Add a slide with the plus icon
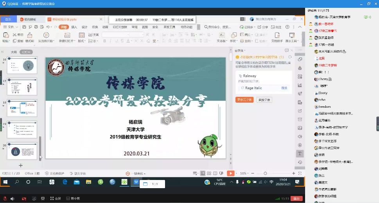 (x=21, y=166)
